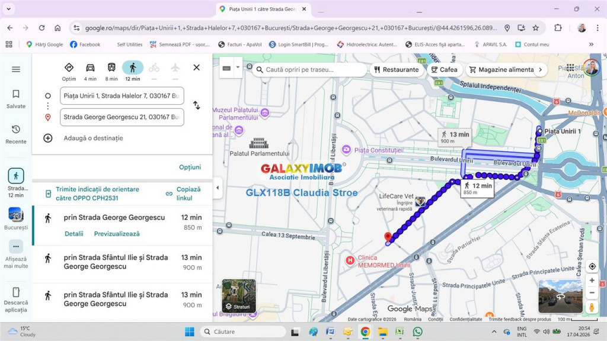The height and width of the screenshot is (341, 607).
Task: Select walking mode 12 min
Action: pyautogui.click(x=133, y=68)
